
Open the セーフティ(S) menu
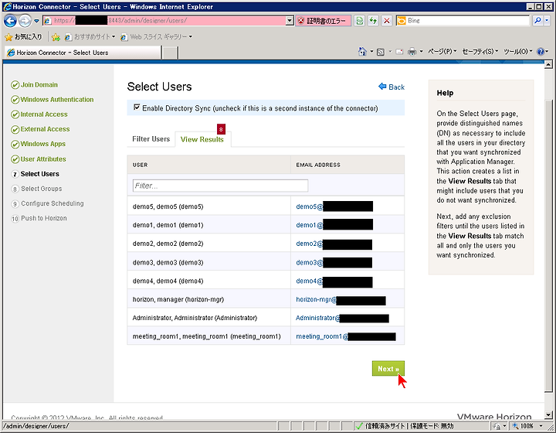click(x=480, y=52)
